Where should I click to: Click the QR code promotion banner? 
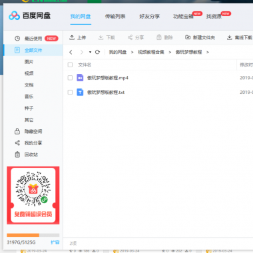tap(33, 195)
